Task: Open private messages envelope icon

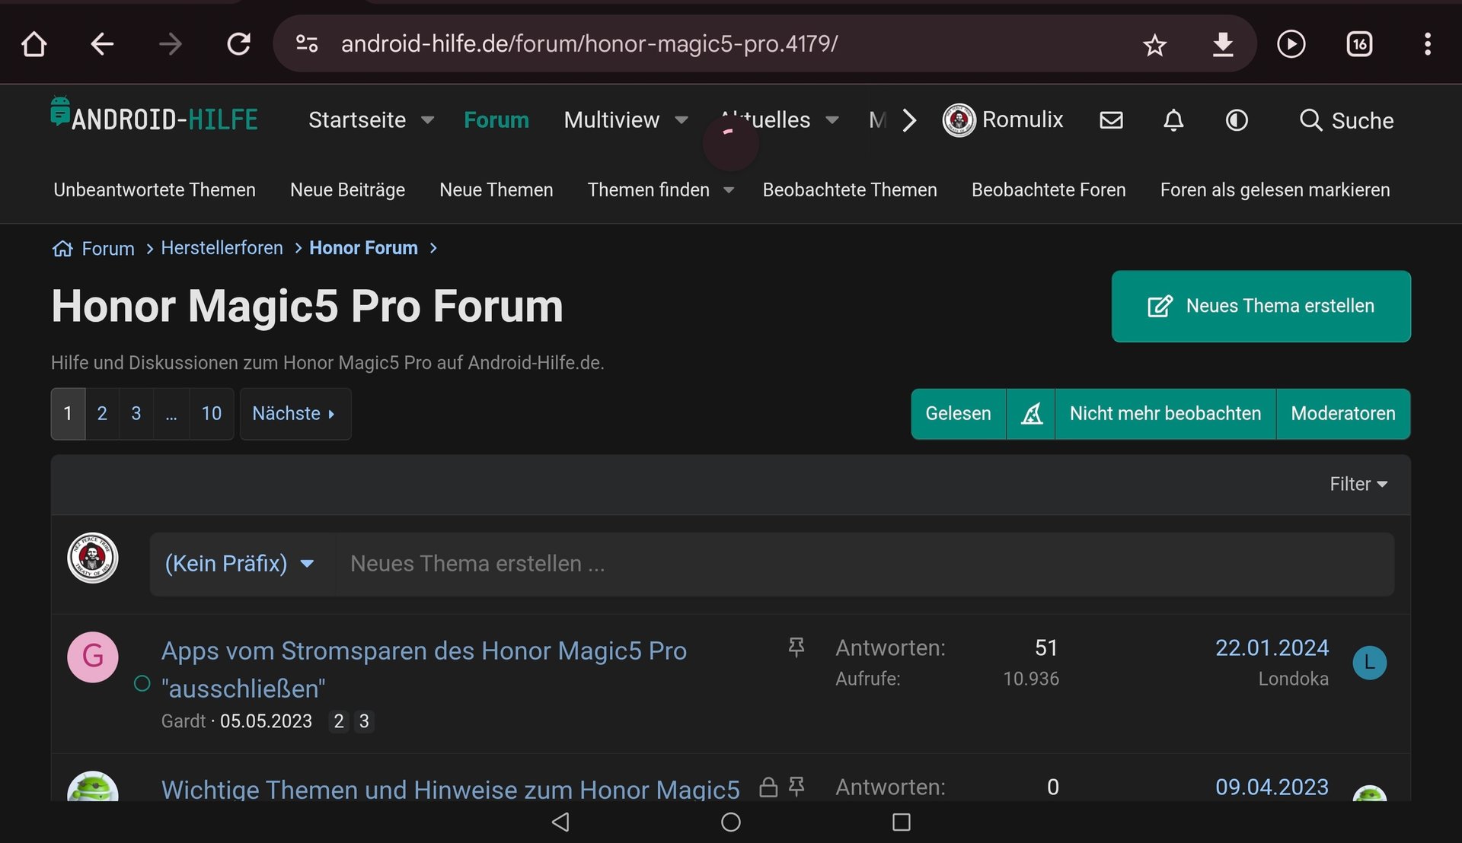Action: click(x=1111, y=120)
